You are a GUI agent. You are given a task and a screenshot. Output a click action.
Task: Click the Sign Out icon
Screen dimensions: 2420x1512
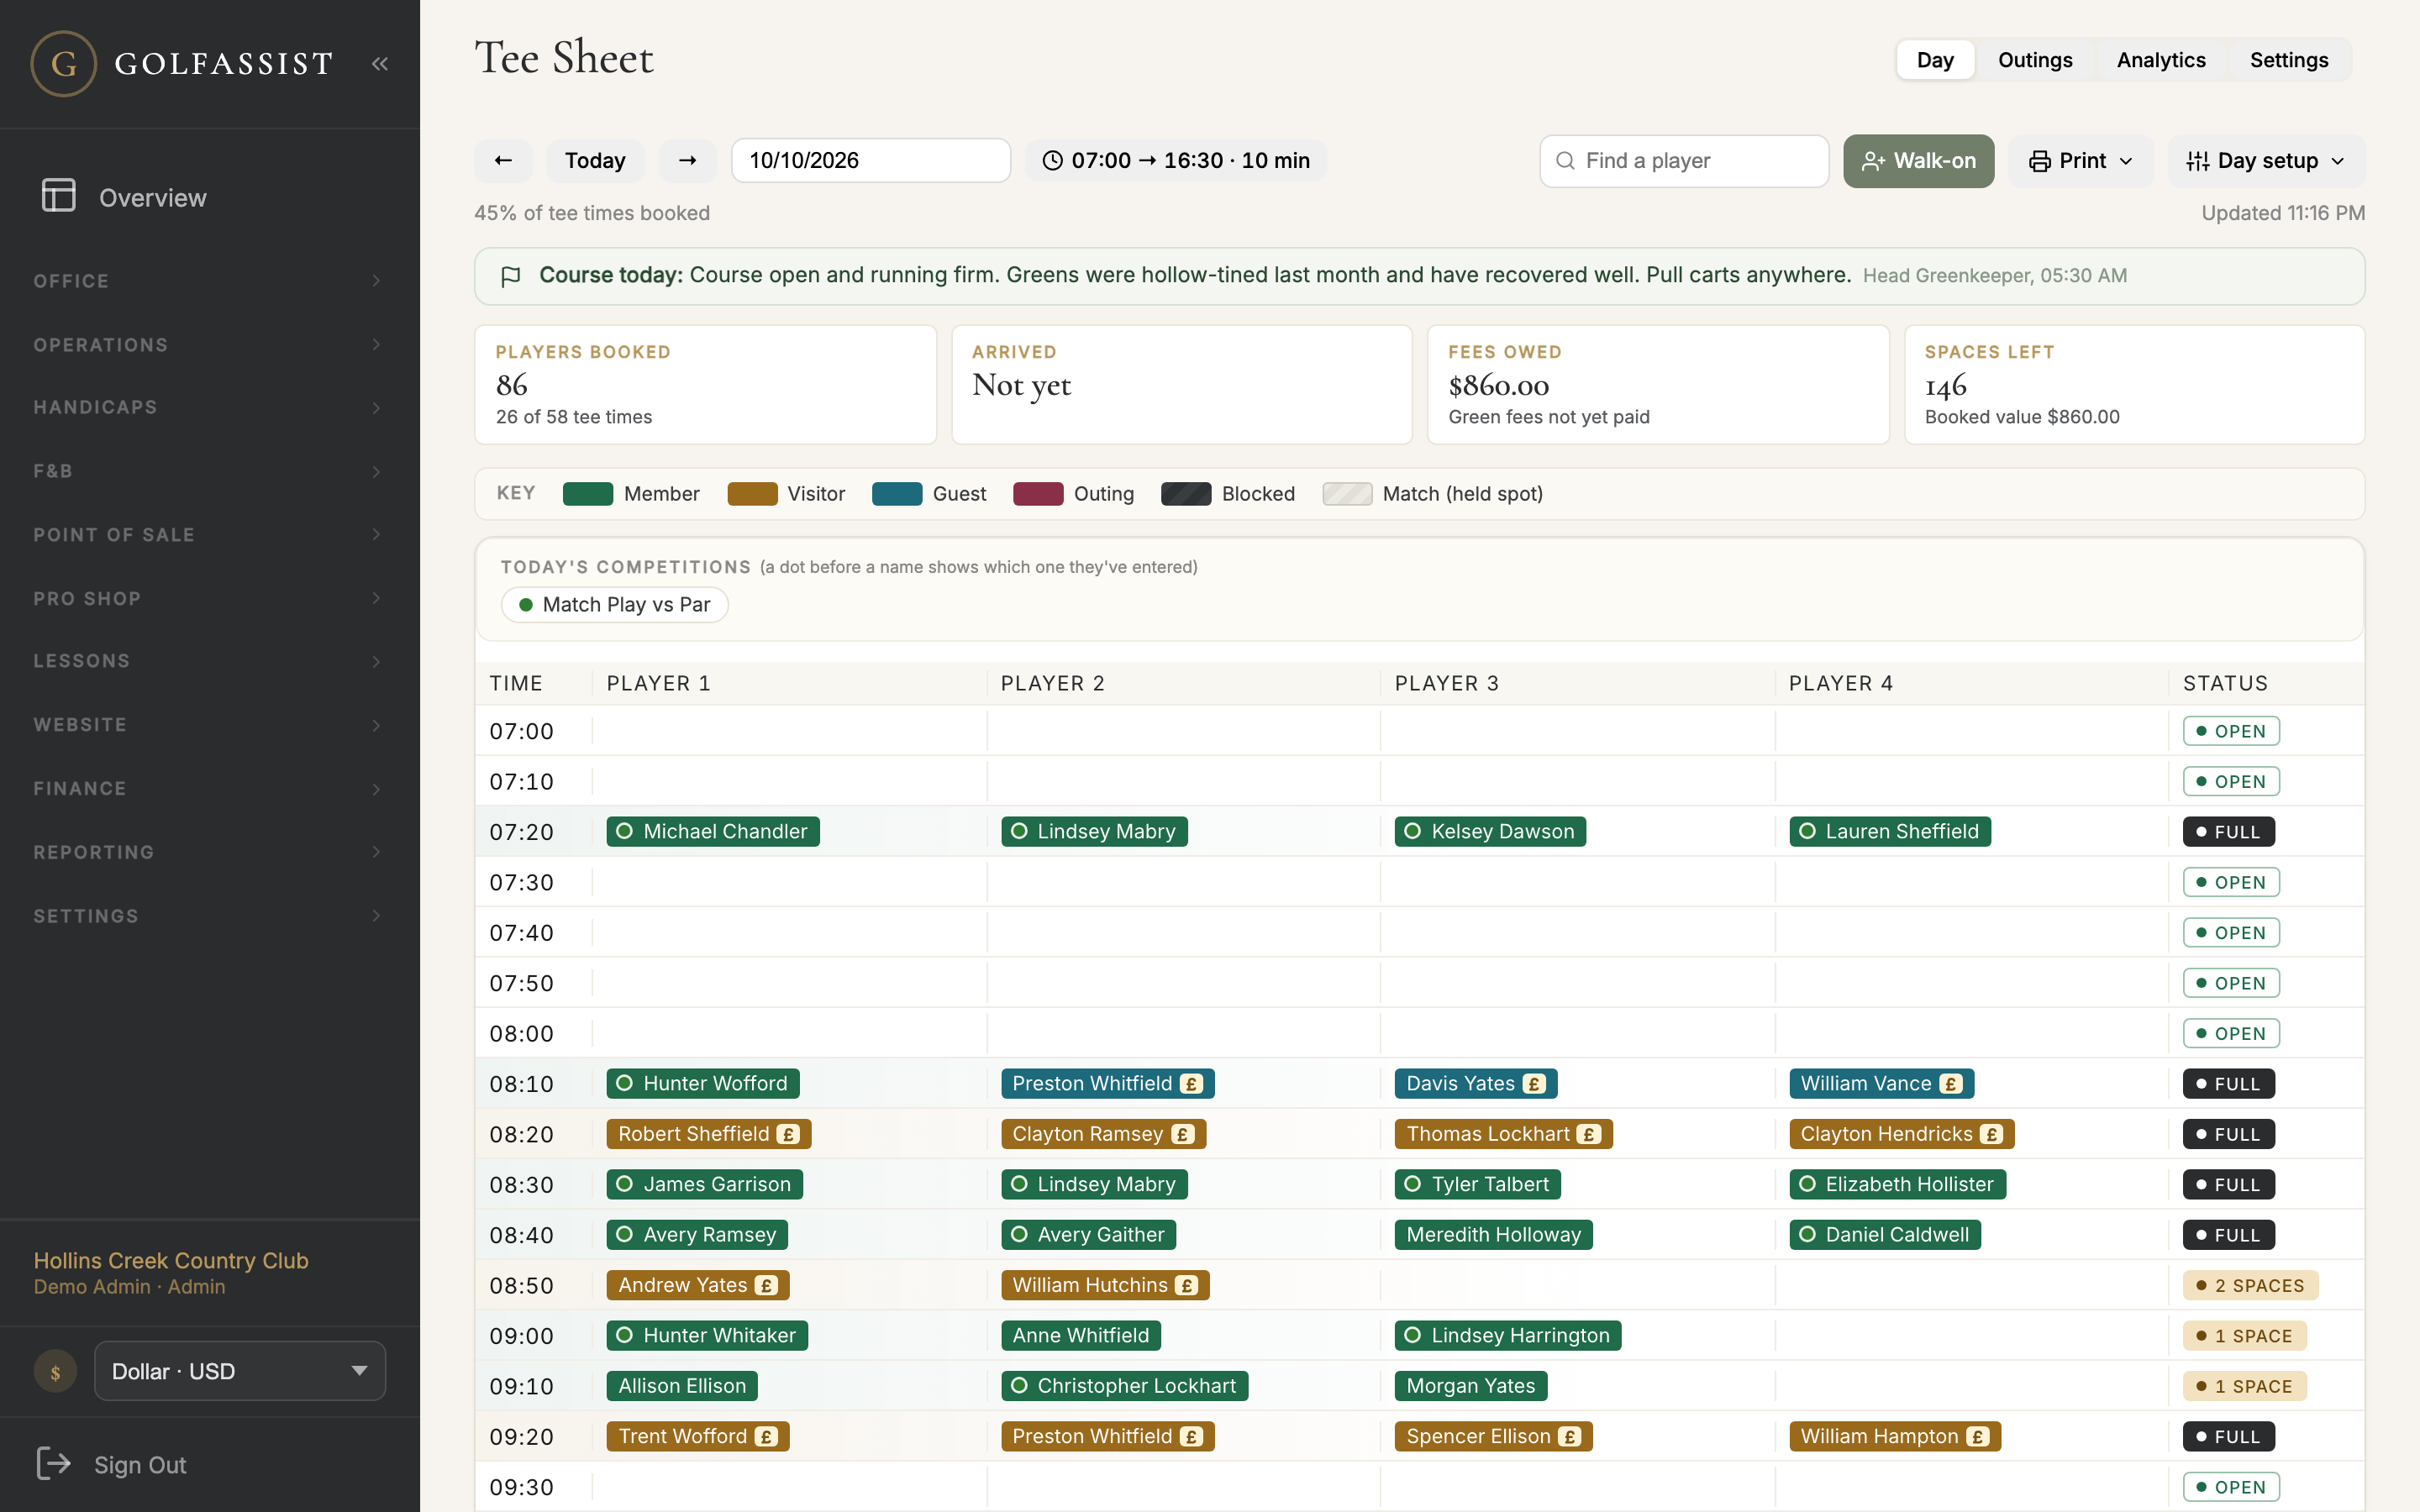tap(53, 1464)
